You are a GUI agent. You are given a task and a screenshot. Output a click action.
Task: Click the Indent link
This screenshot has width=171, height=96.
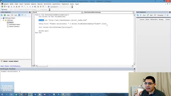pyautogui.click(x=2, y=66)
